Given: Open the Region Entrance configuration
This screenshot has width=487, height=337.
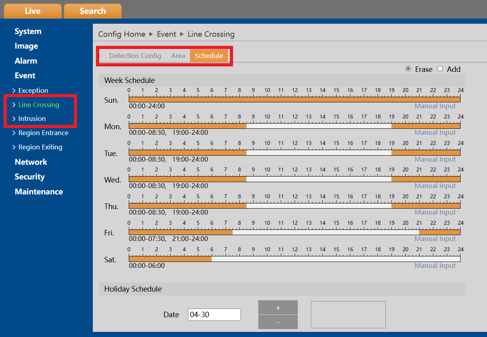Looking at the screenshot, I should click(43, 133).
